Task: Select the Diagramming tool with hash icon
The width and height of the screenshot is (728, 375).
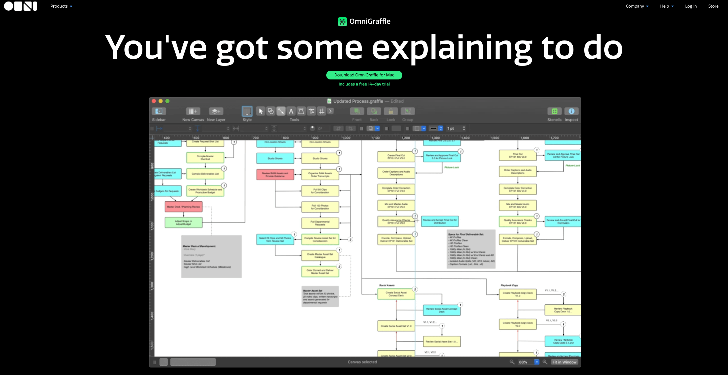Action: [322, 111]
